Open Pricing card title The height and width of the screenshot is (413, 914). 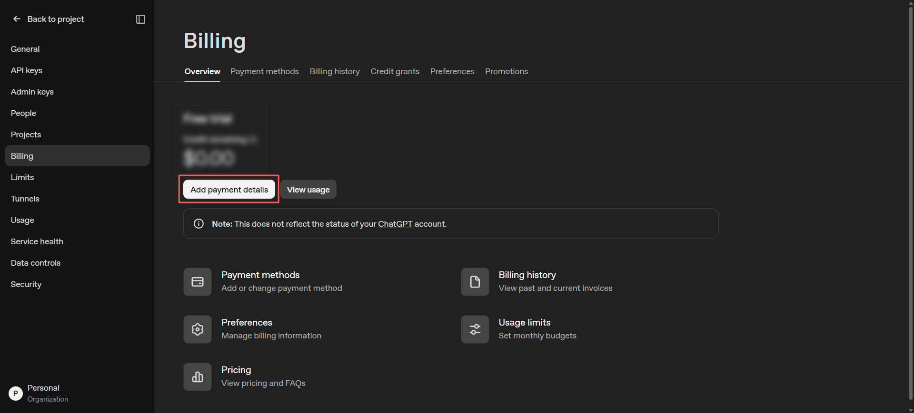tap(236, 370)
